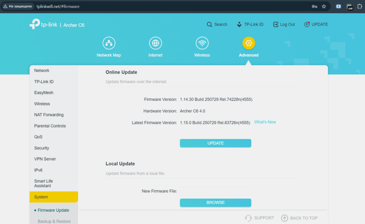The image size is (365, 224).
Task: Collapse the System sidebar section
Action: [54, 197]
